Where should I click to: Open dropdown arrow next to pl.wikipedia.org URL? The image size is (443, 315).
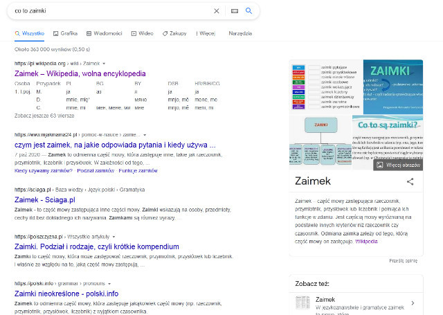pyautogui.click(x=104, y=64)
